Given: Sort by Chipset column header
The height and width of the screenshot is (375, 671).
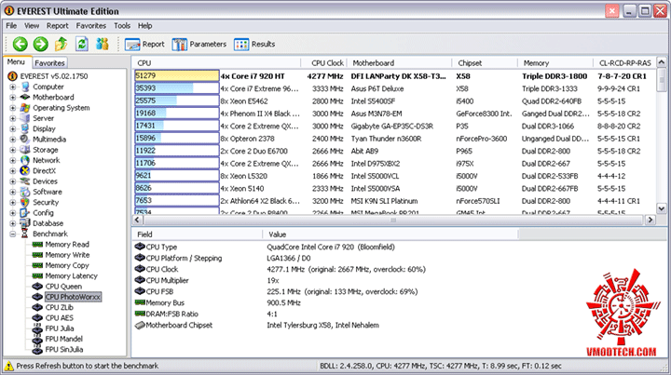Looking at the screenshot, I should (x=485, y=62).
